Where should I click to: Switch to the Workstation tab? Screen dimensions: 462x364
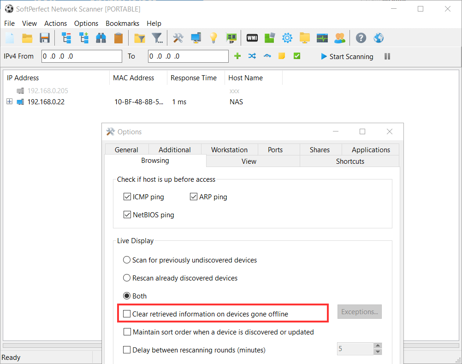point(230,150)
